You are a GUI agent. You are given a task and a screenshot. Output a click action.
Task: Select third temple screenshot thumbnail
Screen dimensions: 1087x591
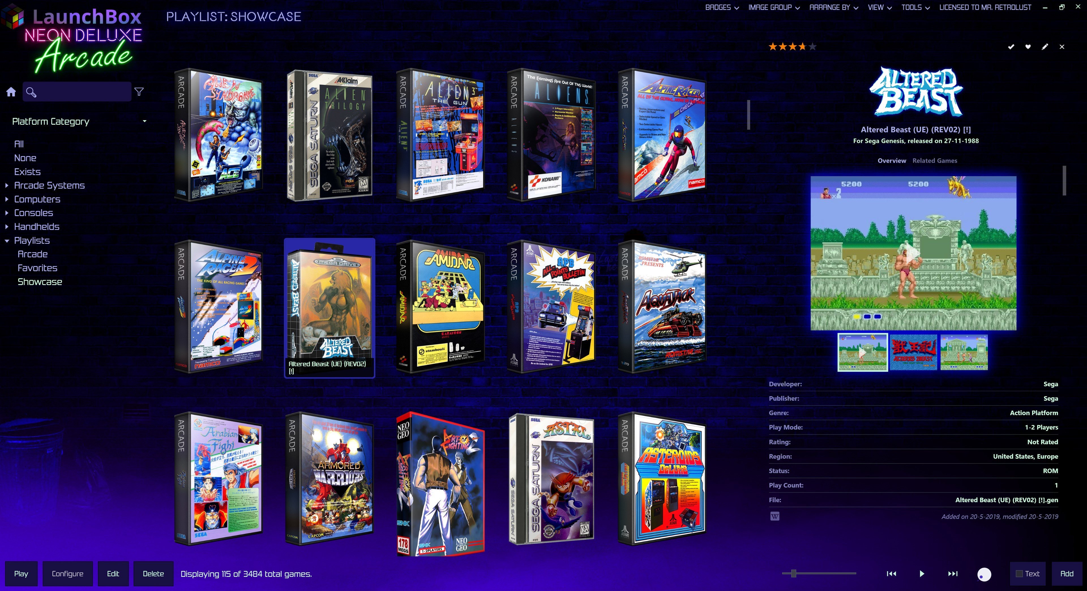[x=964, y=352]
